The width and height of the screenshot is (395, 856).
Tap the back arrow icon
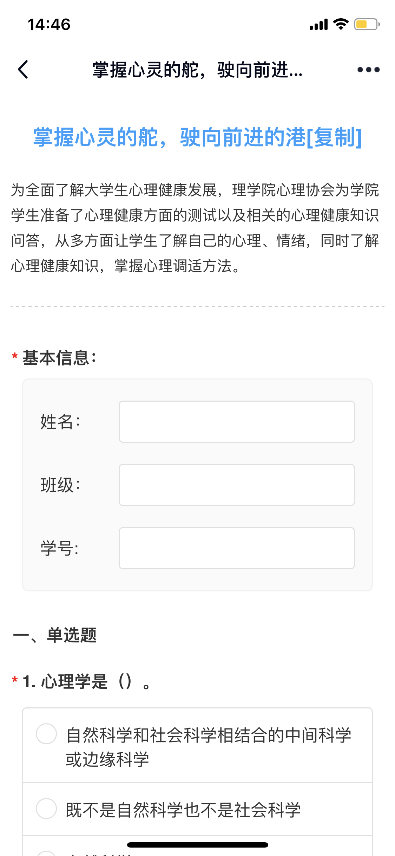click(x=23, y=70)
